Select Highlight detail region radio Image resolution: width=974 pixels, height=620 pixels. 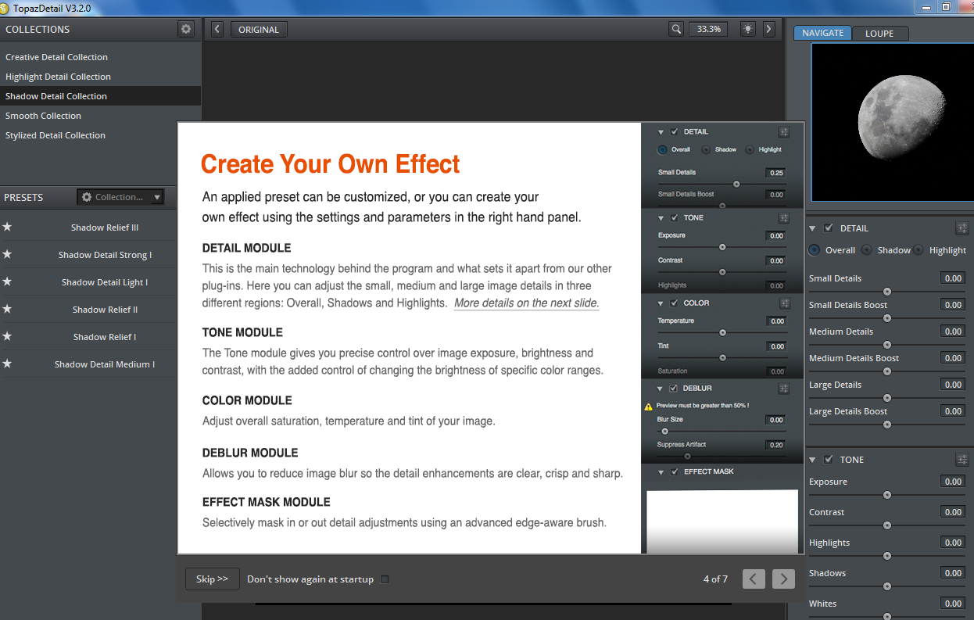click(x=918, y=250)
